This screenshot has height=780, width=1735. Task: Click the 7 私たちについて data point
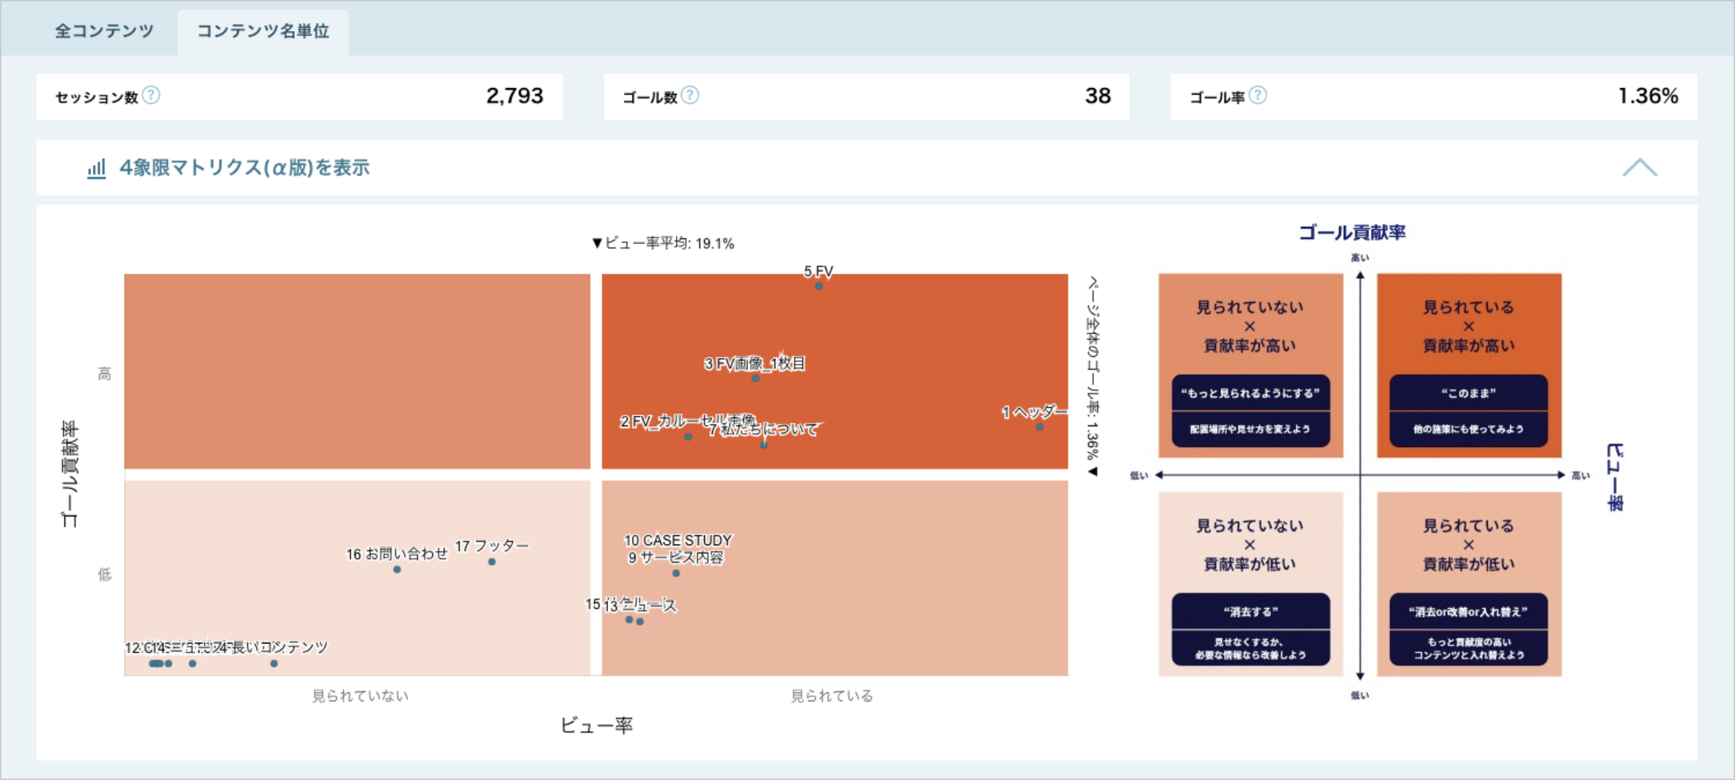(763, 445)
